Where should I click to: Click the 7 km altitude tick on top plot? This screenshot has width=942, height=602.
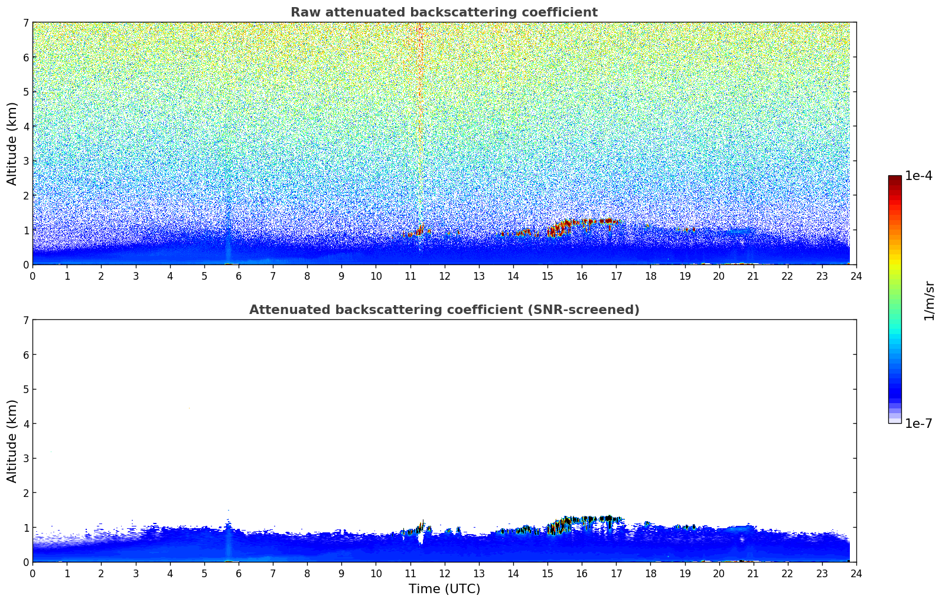(26, 23)
